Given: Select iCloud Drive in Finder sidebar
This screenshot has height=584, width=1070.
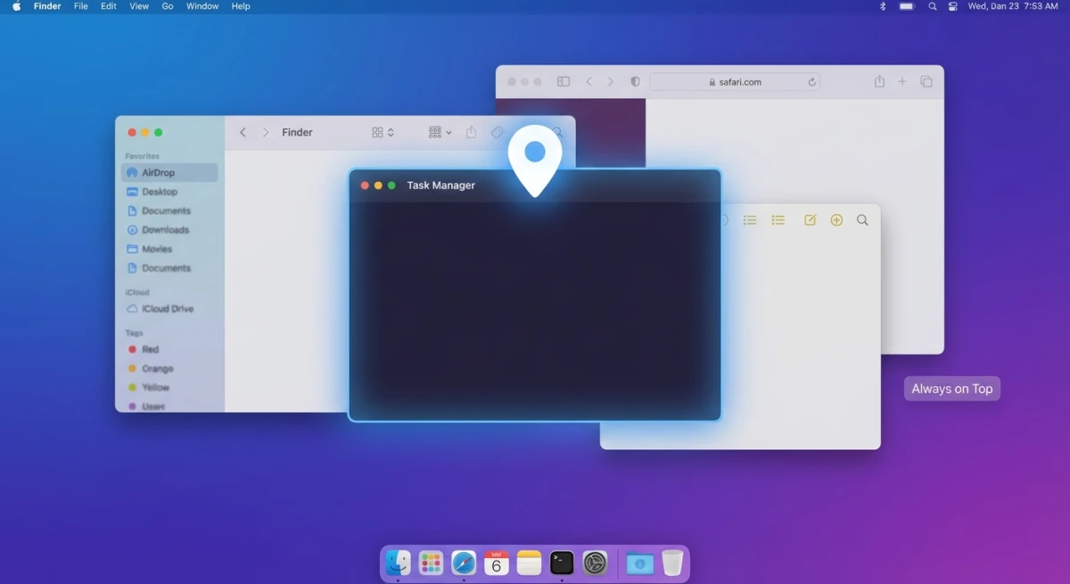Looking at the screenshot, I should pyautogui.click(x=169, y=308).
